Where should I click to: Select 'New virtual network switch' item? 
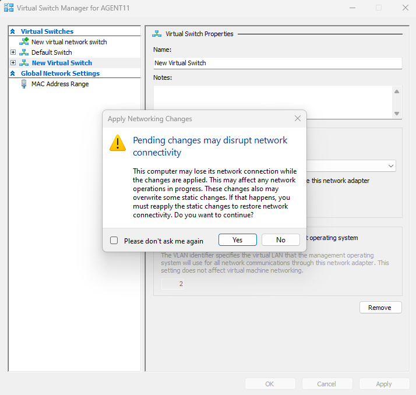point(69,42)
